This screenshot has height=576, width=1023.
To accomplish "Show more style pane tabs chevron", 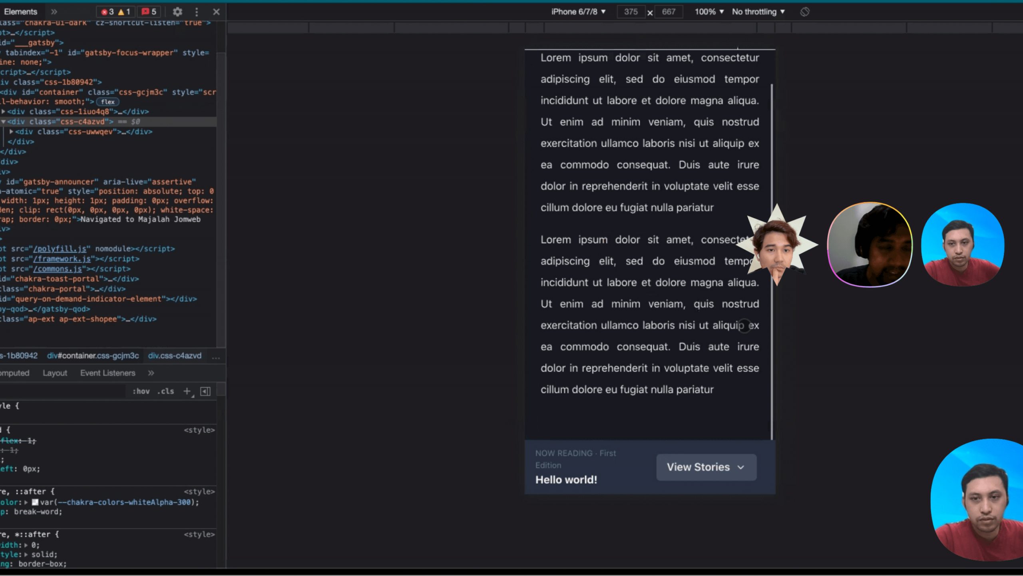I will point(151,373).
